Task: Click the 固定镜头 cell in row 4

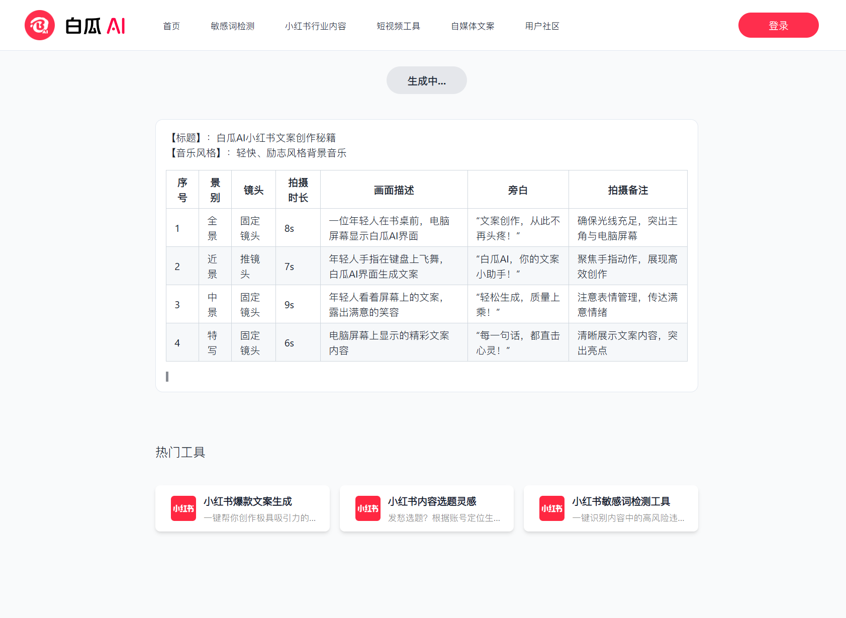Action: pos(254,343)
